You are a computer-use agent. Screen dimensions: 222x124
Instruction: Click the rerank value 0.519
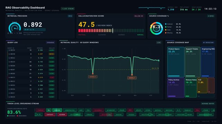click(41, 77)
